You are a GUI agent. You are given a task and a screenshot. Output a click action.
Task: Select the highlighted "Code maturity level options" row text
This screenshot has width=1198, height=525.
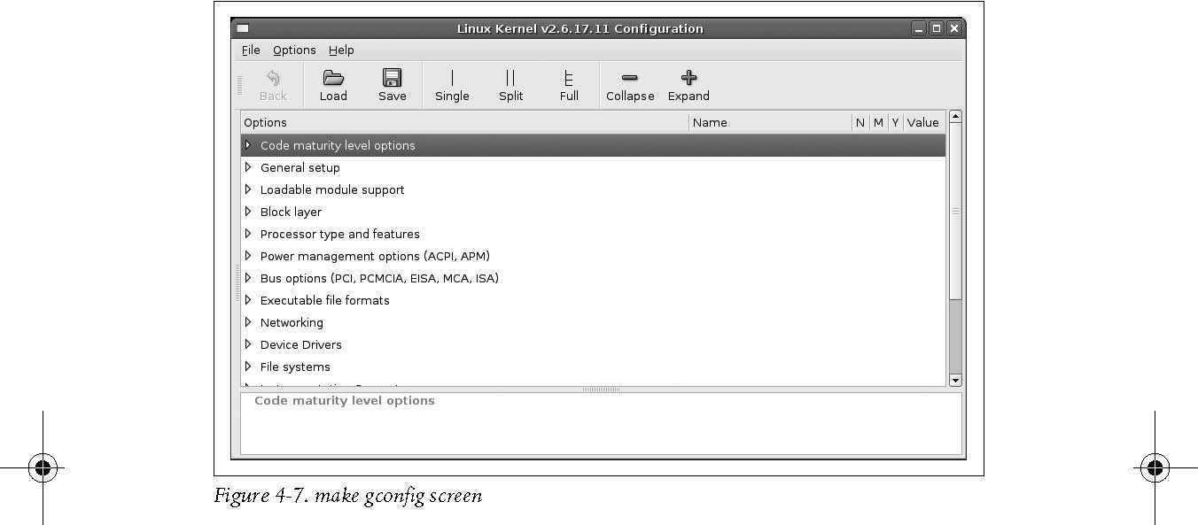coord(338,145)
